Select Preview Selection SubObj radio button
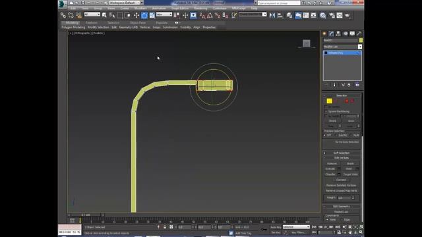Image resolution: width=422 pixels, height=237 pixels. point(336,135)
